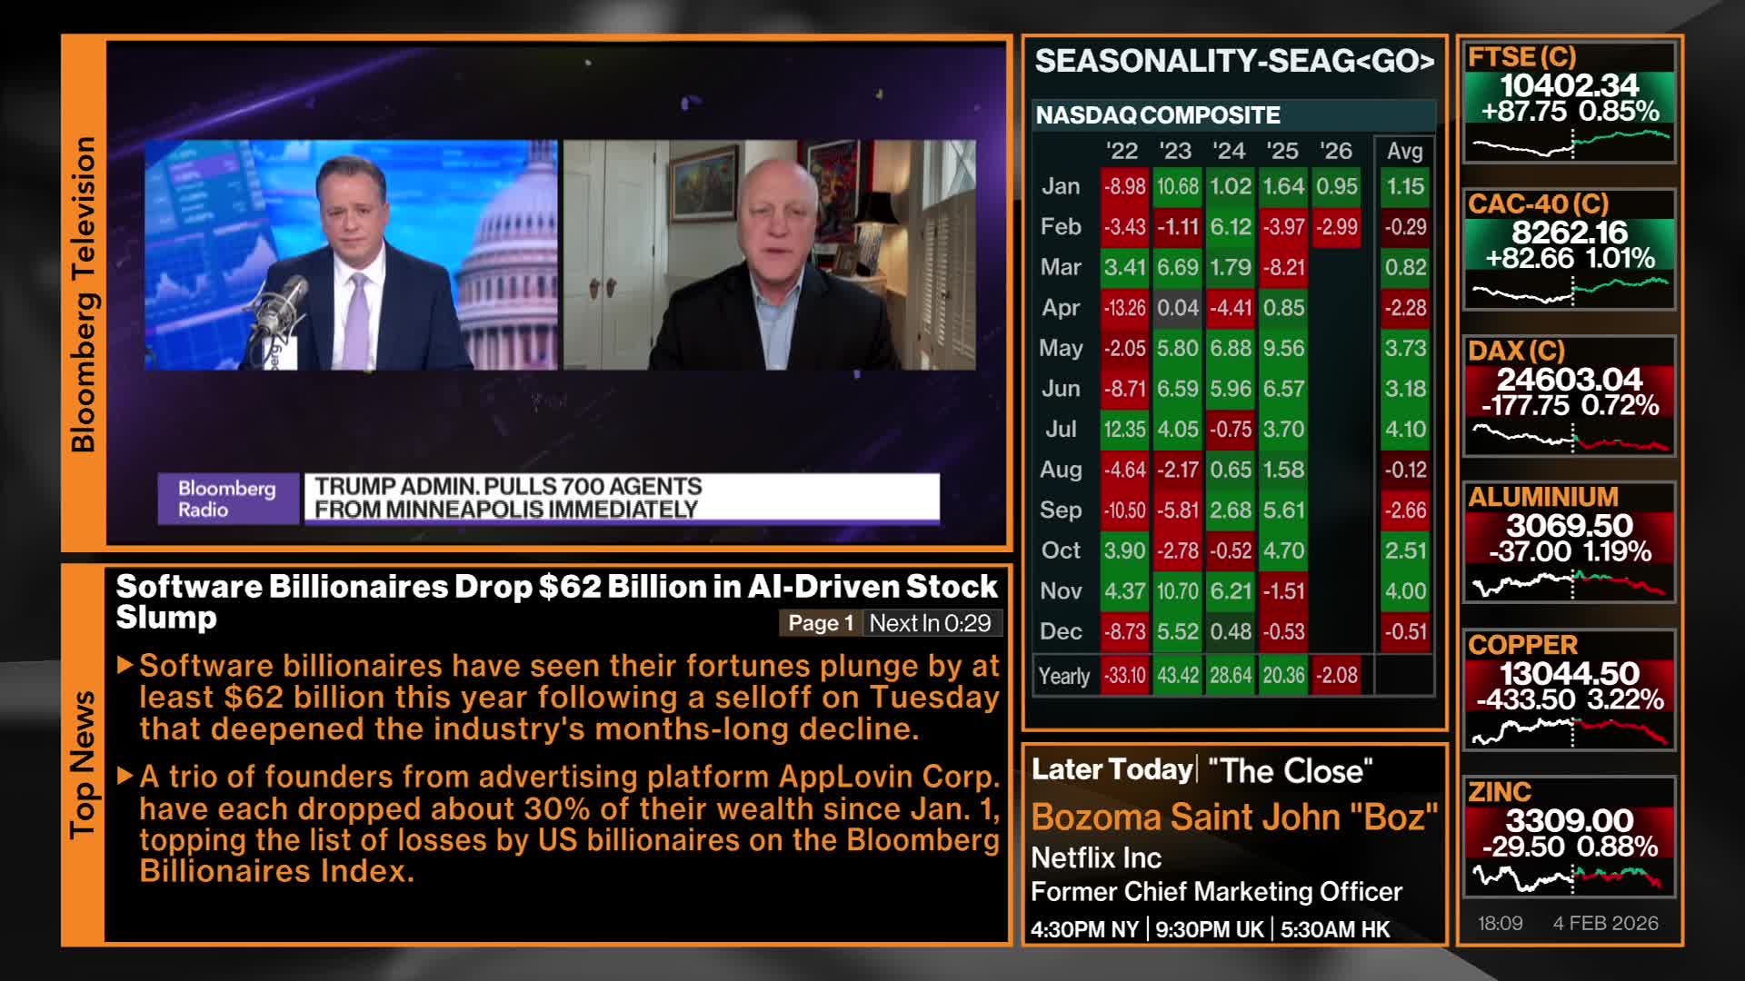Select the CAC-40 ticker sparkline chart
This screenshot has height=981, width=1745.
tap(1569, 291)
